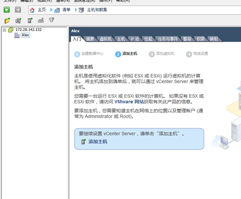Click the 完成设置 step label
Screen dimensions: 241x199
(x=201, y=54)
